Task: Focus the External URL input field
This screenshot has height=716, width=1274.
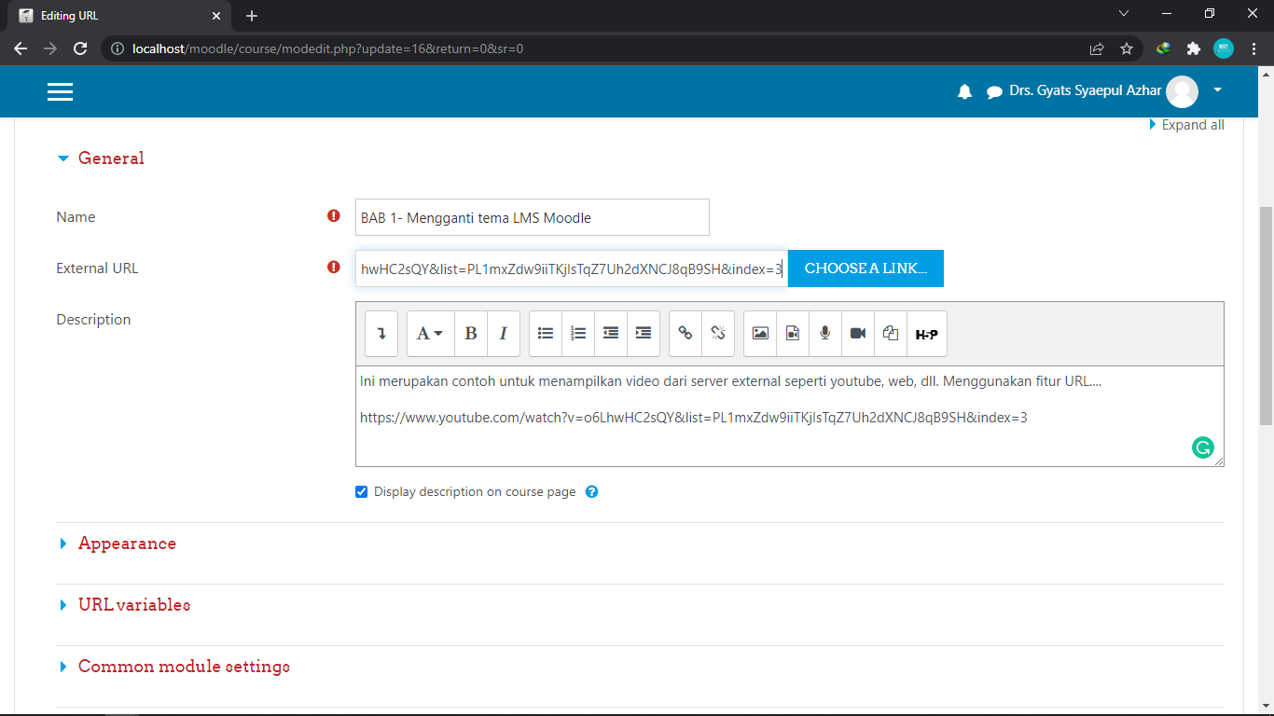Action: [x=572, y=268]
